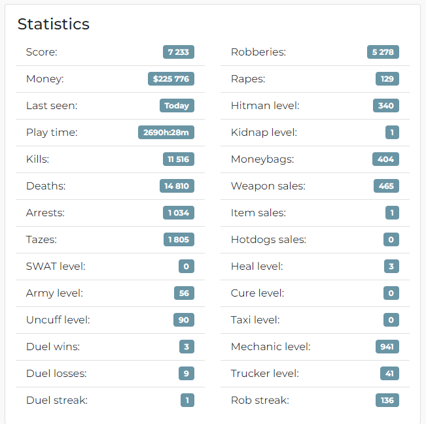Click the Army level badge 56
This screenshot has width=426, height=424.
184,293
